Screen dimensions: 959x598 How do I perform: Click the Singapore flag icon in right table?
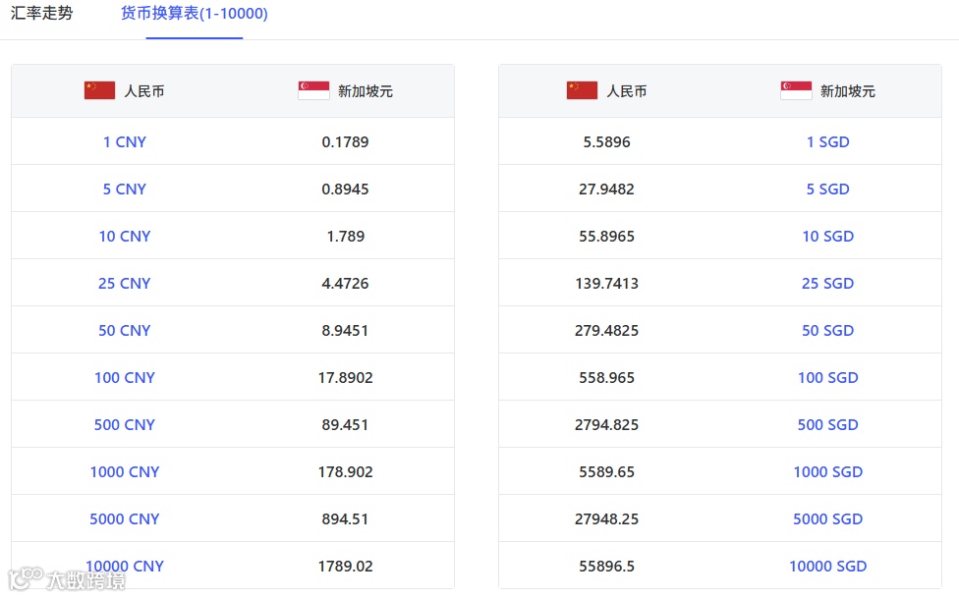coord(796,90)
